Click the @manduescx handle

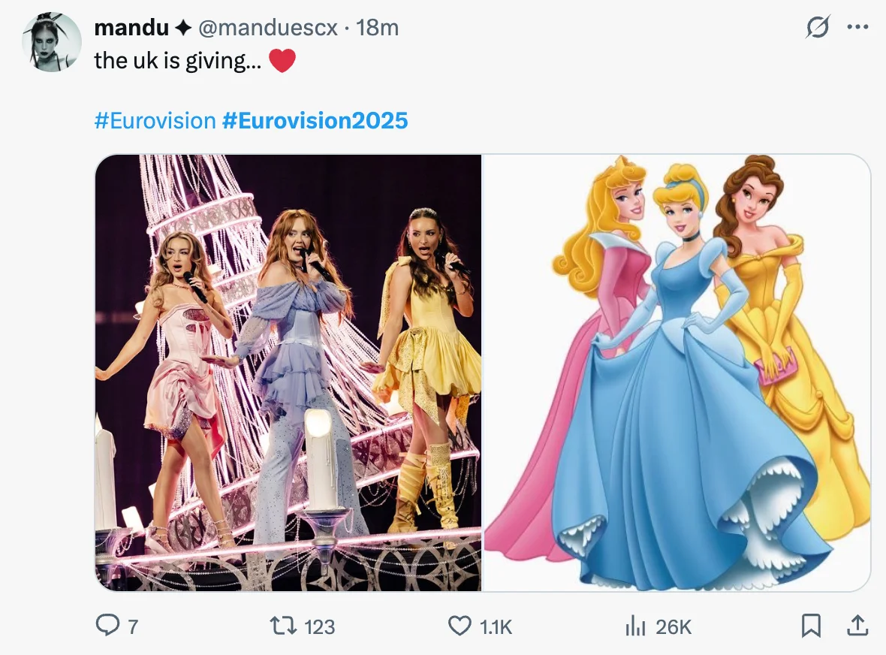[267, 28]
